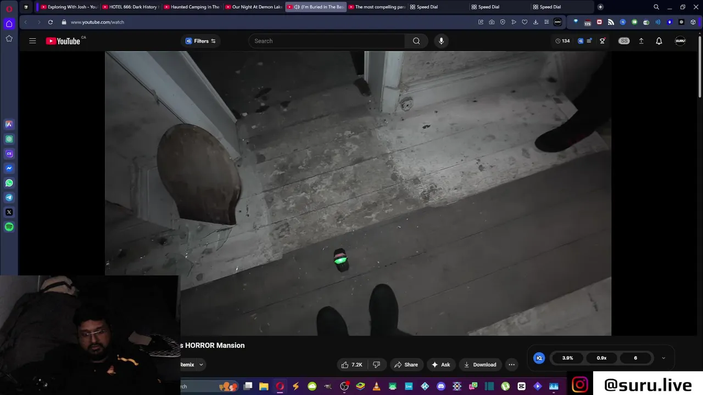
Task: Open bookmarks star in Opera sidebar
Action: 9,38
